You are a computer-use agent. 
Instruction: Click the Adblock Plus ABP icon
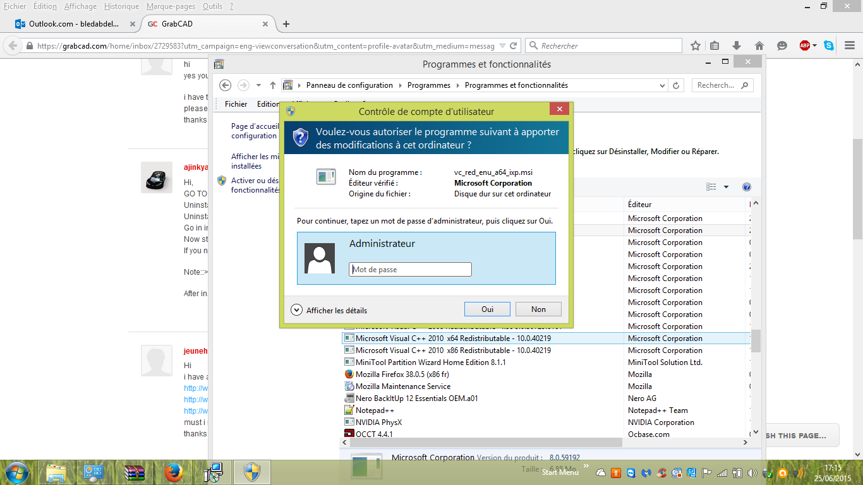point(804,45)
